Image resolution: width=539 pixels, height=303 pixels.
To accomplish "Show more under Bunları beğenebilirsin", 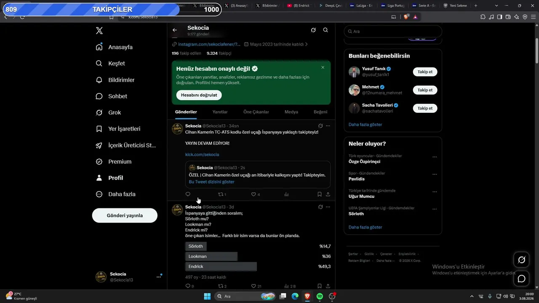I will coord(366,125).
